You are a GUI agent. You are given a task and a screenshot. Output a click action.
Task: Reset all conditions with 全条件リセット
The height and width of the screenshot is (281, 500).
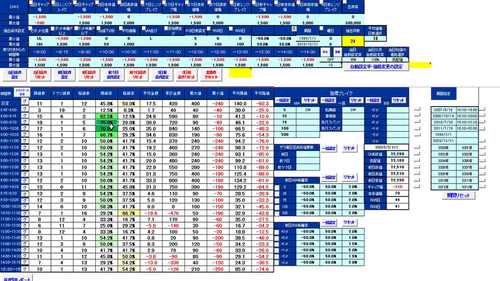coord(211,74)
